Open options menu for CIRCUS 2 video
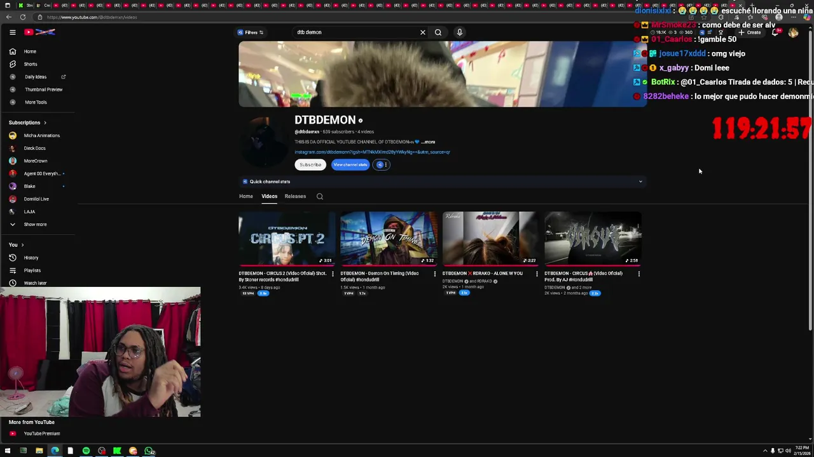This screenshot has height=457, width=814. click(x=333, y=274)
